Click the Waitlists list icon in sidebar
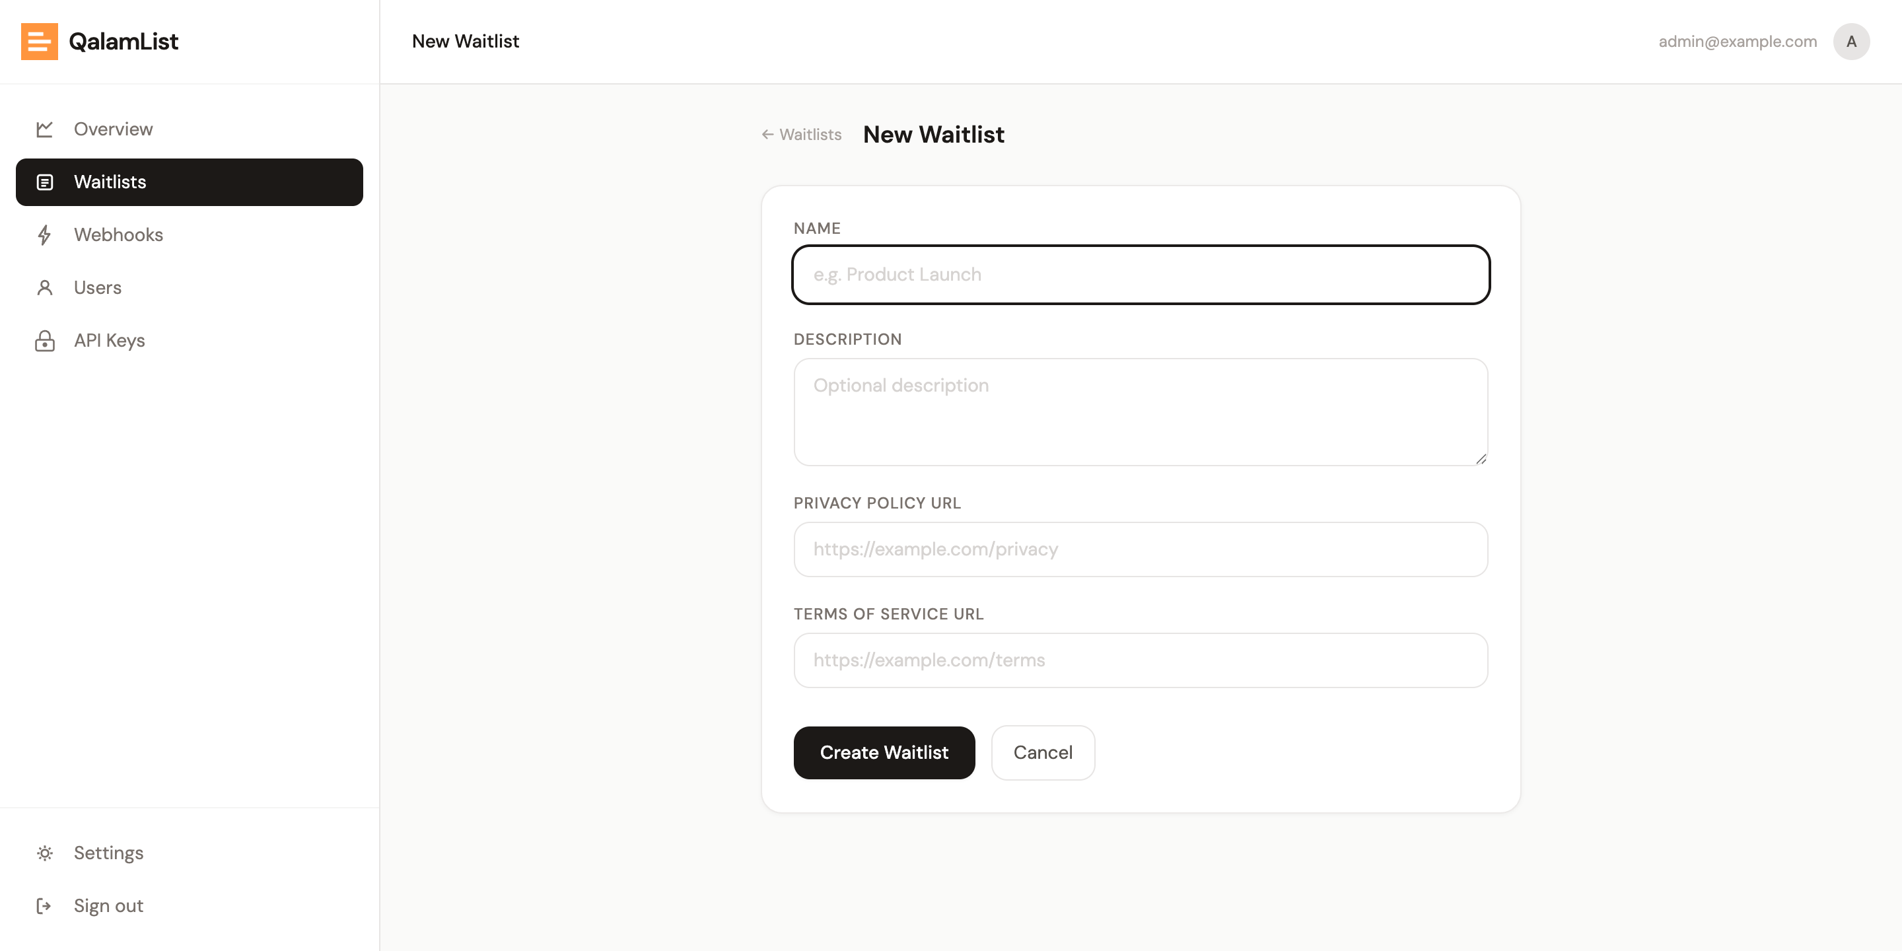 pos(44,182)
